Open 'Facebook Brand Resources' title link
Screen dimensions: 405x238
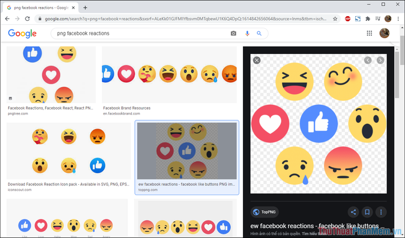[x=127, y=108]
